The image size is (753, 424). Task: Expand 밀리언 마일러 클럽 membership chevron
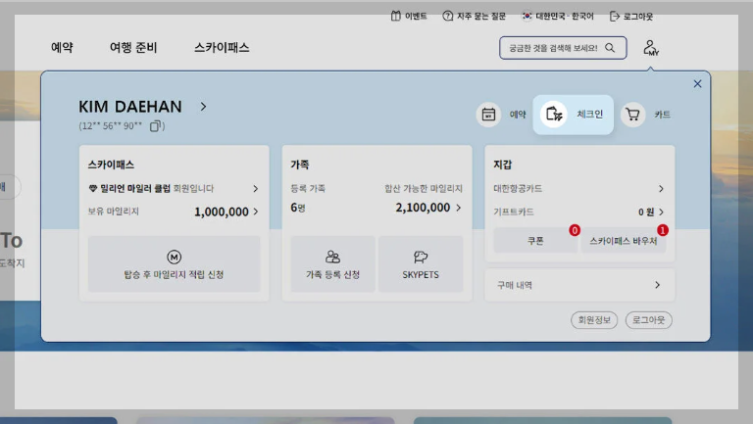coord(256,189)
